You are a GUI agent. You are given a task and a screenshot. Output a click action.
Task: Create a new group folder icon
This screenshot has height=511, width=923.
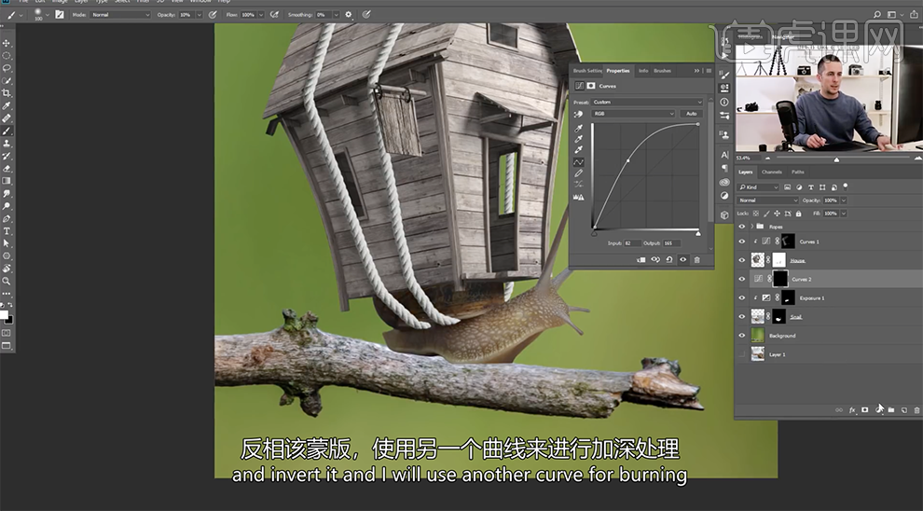tap(891, 410)
